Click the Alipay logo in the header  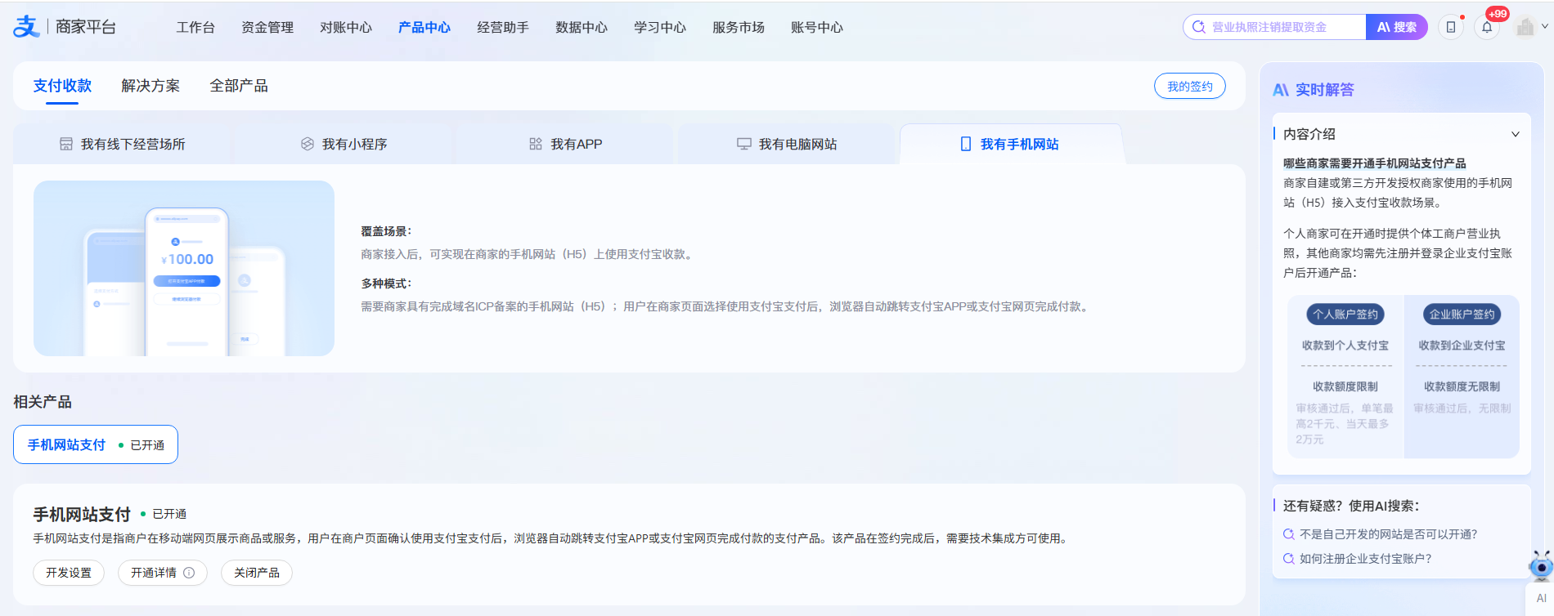[26, 27]
